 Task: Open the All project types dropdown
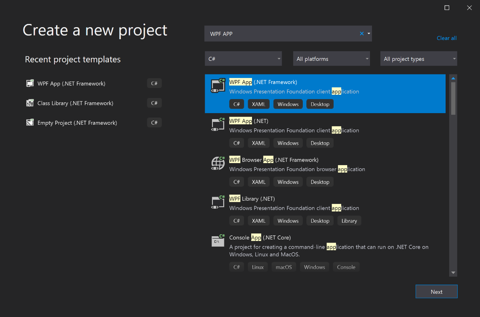[x=419, y=59]
